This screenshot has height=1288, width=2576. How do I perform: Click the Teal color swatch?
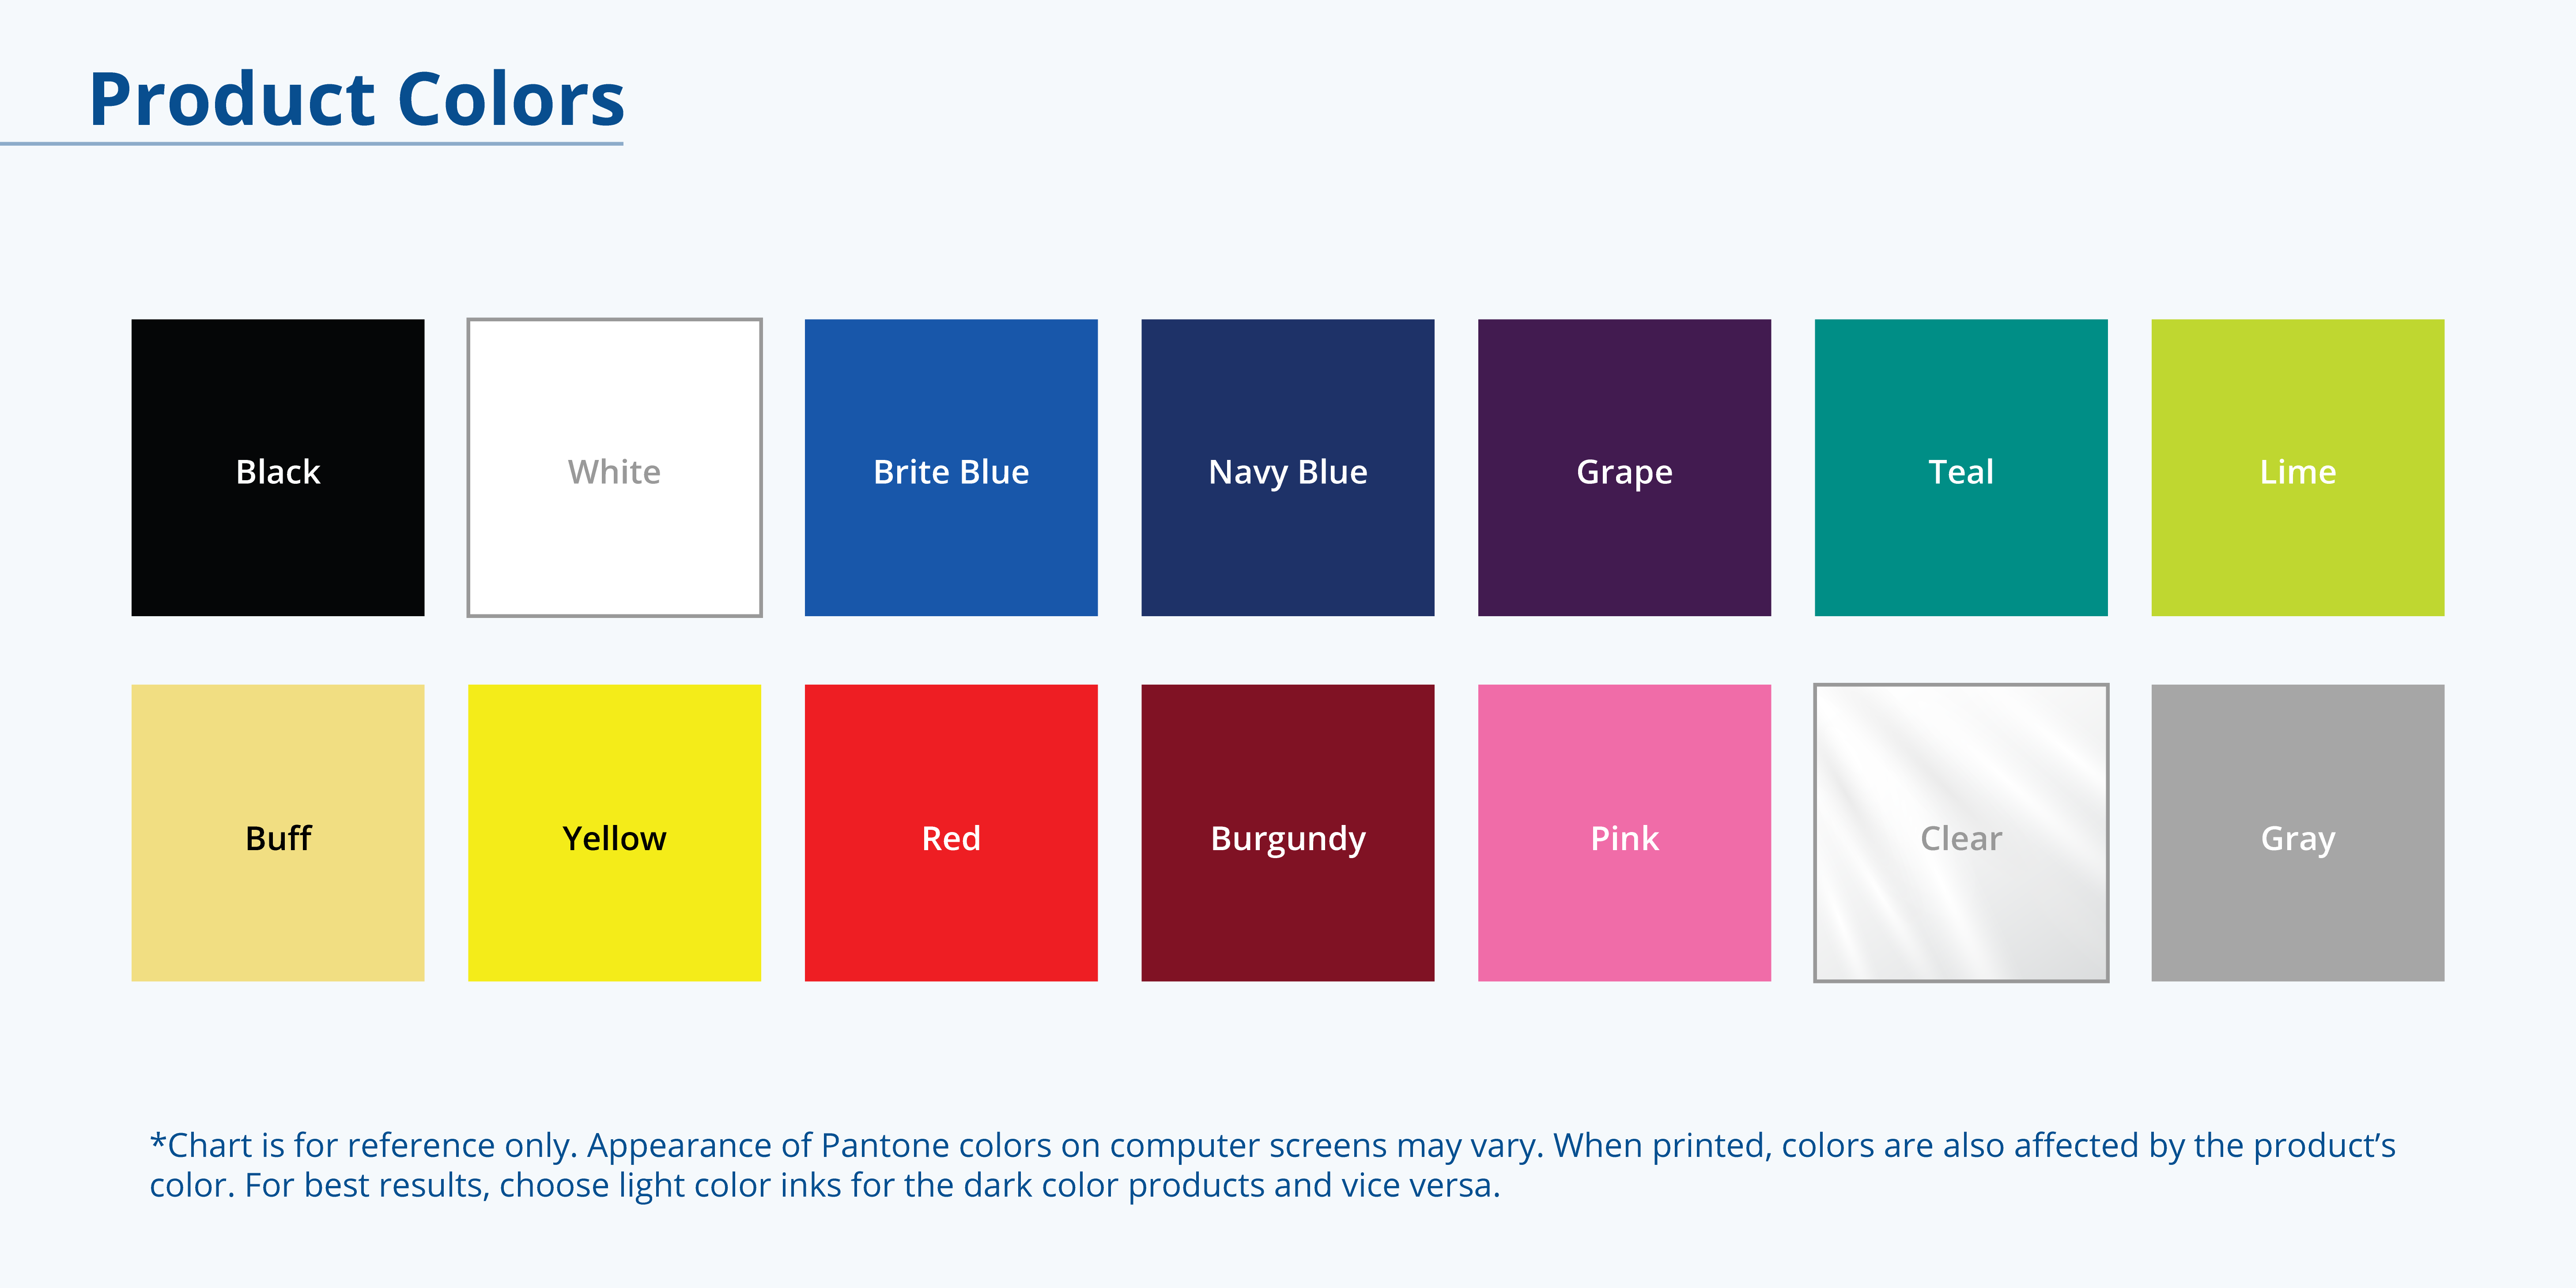click(1961, 467)
